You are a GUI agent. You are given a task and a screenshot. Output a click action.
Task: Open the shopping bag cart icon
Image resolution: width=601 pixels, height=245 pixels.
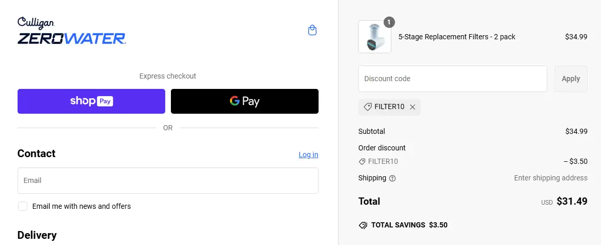point(312,30)
